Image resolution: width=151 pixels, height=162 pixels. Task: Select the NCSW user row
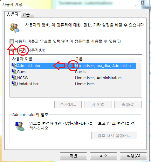pyautogui.click(x=73, y=78)
